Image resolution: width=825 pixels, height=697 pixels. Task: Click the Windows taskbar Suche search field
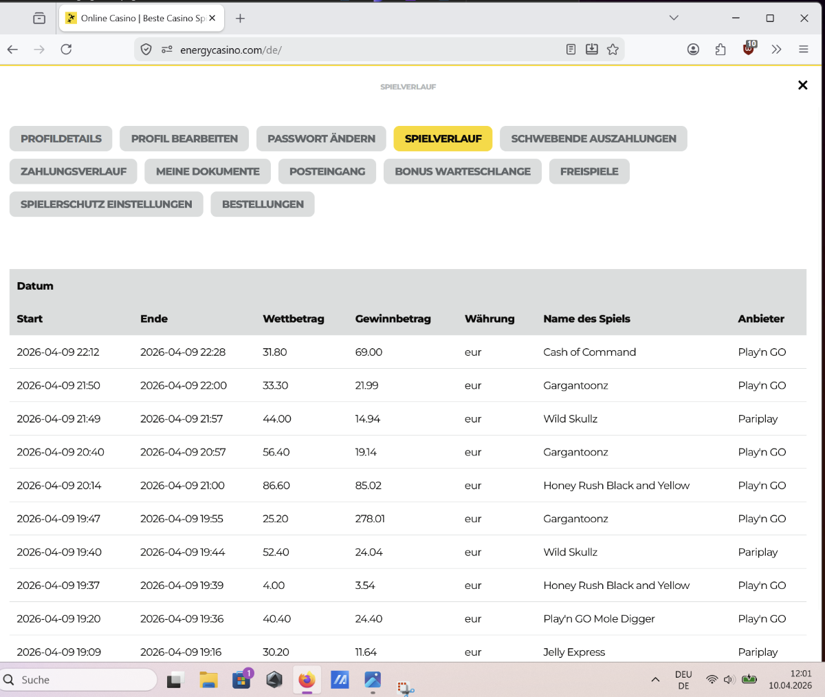coord(79,680)
